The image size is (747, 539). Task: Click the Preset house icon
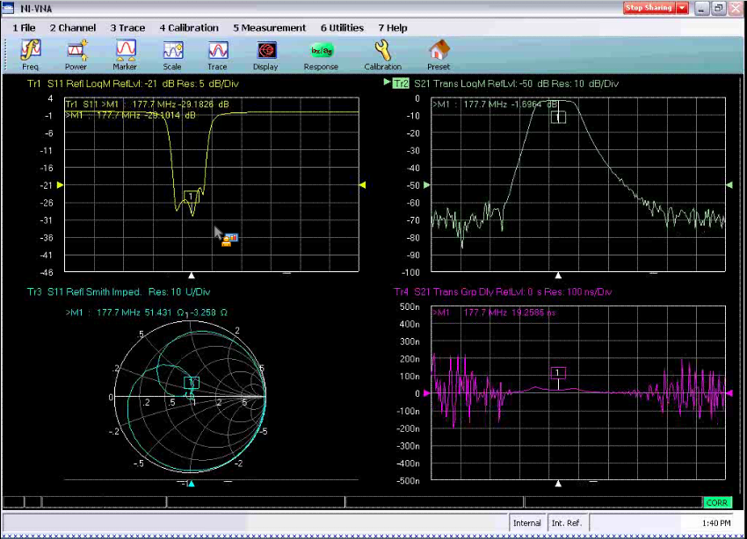tap(439, 54)
